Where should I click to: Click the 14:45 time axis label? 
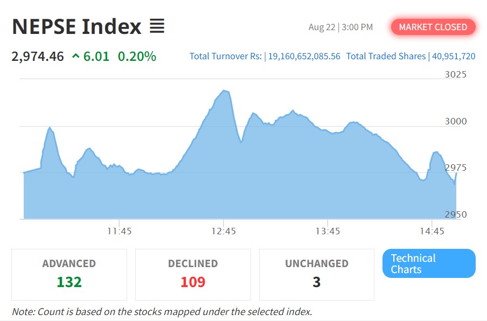432,231
